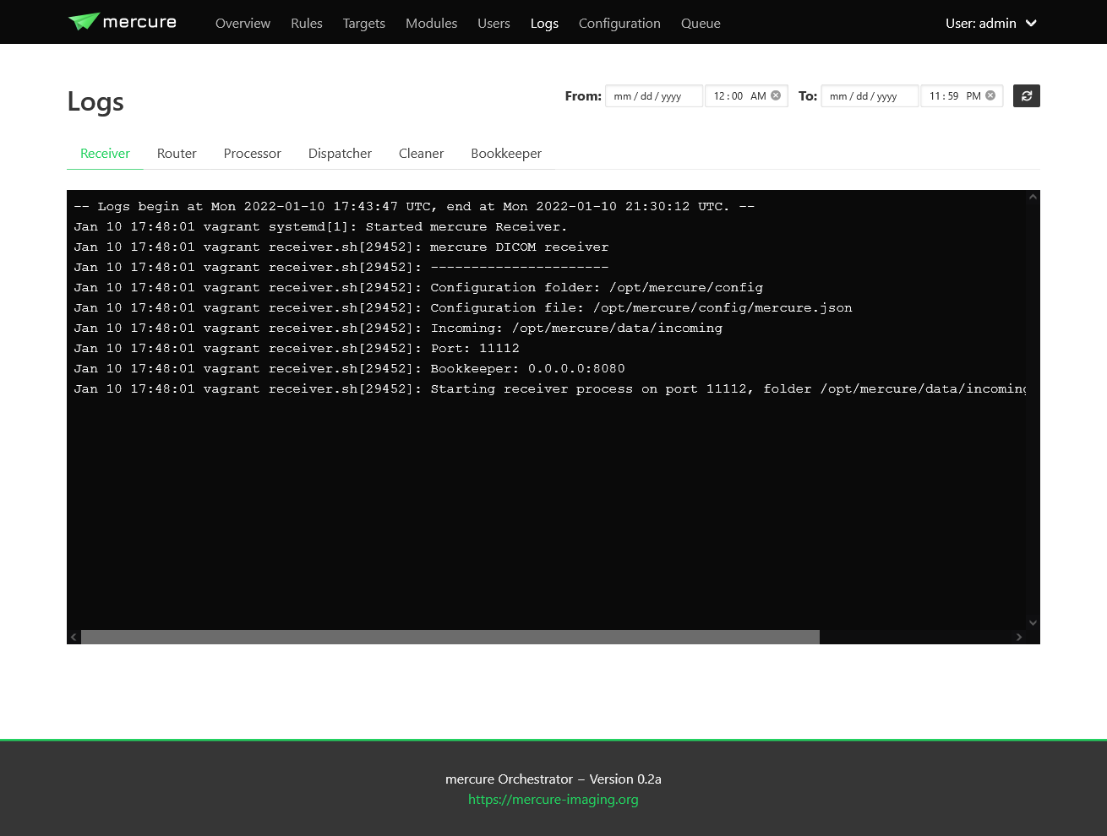Image resolution: width=1107 pixels, height=836 pixels.
Task: Click the log scroll left arrow
Action: (x=74, y=637)
